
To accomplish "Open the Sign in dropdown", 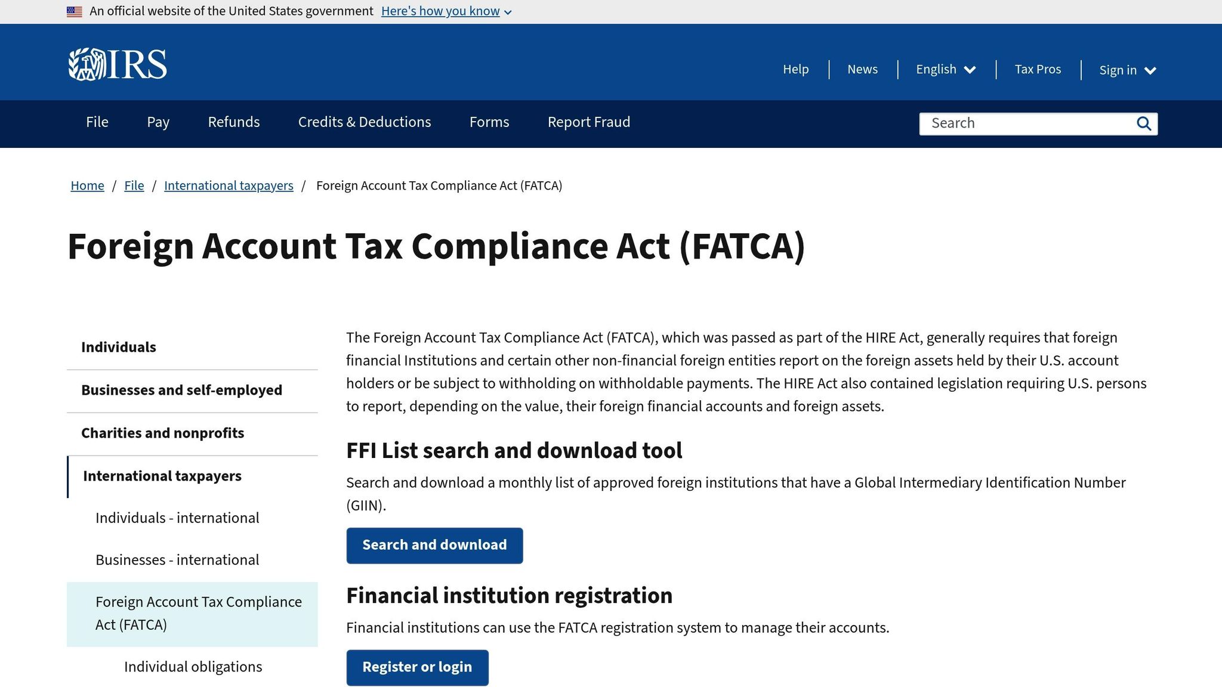I will pyautogui.click(x=1127, y=70).
